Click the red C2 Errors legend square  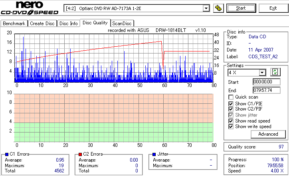pyautogui.click(x=80, y=154)
